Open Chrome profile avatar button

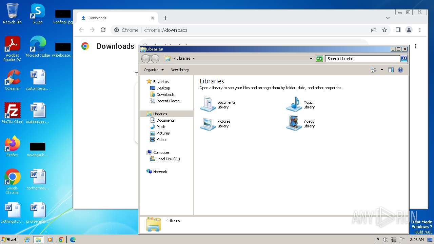tap(409, 30)
